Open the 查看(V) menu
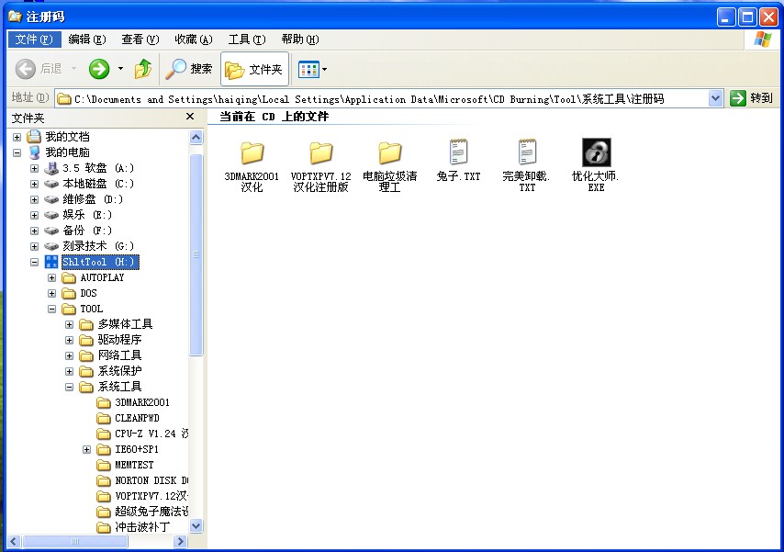This screenshot has height=552, width=784. [140, 39]
